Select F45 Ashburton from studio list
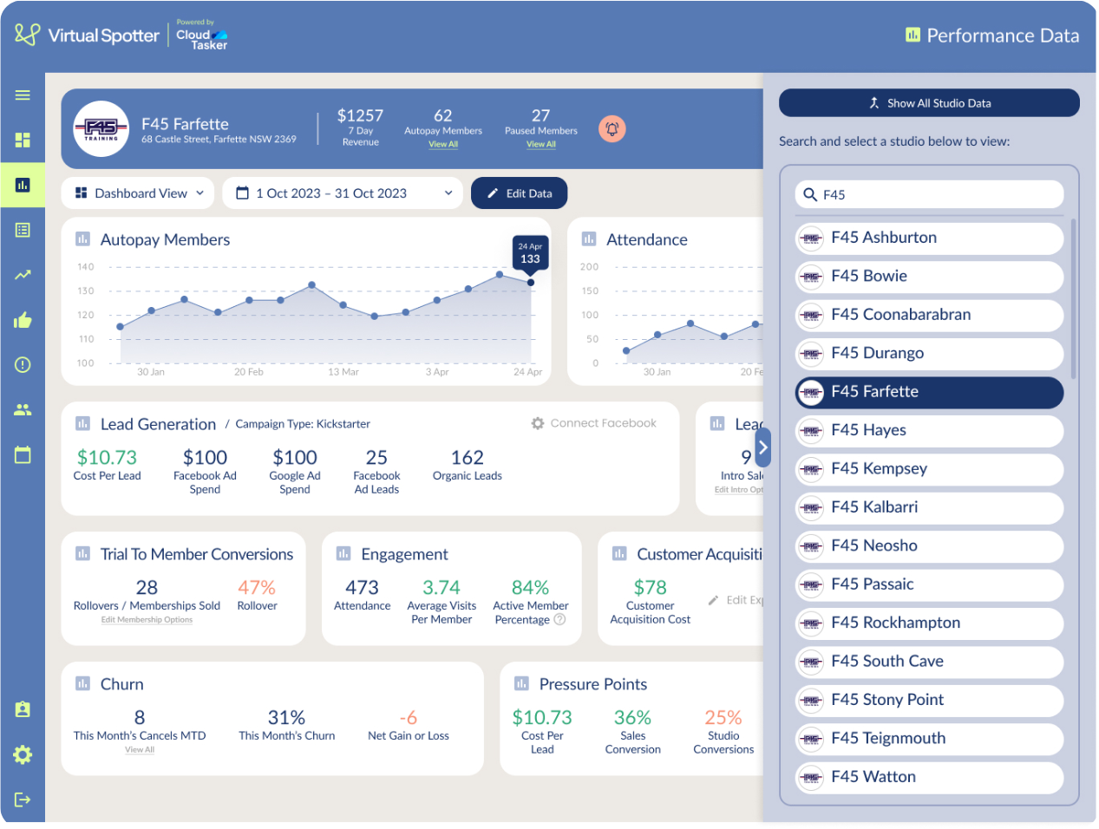1099x829 pixels. click(x=929, y=238)
